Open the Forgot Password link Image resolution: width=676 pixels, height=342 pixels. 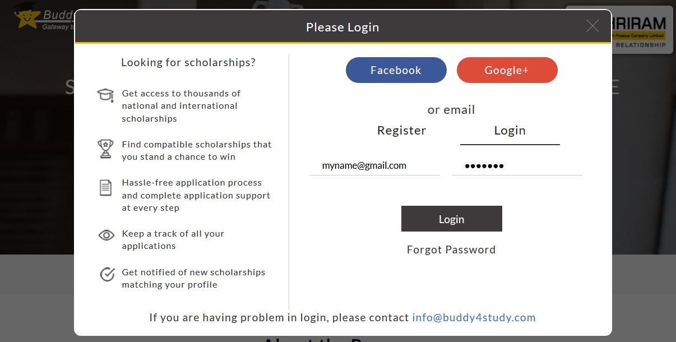click(x=451, y=250)
